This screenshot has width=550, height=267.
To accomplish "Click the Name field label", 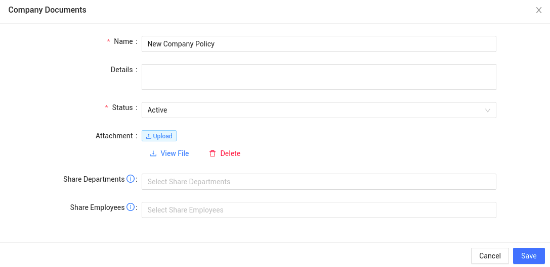I will 123,41.
